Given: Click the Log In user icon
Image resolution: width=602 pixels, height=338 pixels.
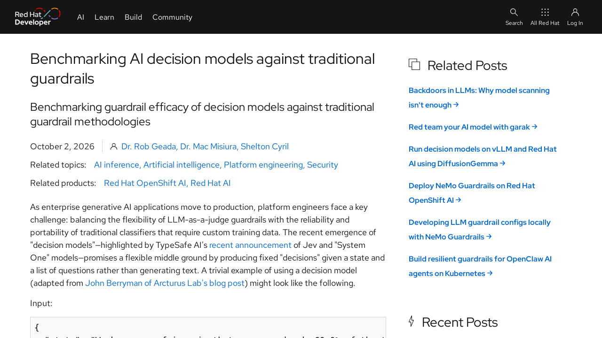Looking at the screenshot, I should point(575,12).
